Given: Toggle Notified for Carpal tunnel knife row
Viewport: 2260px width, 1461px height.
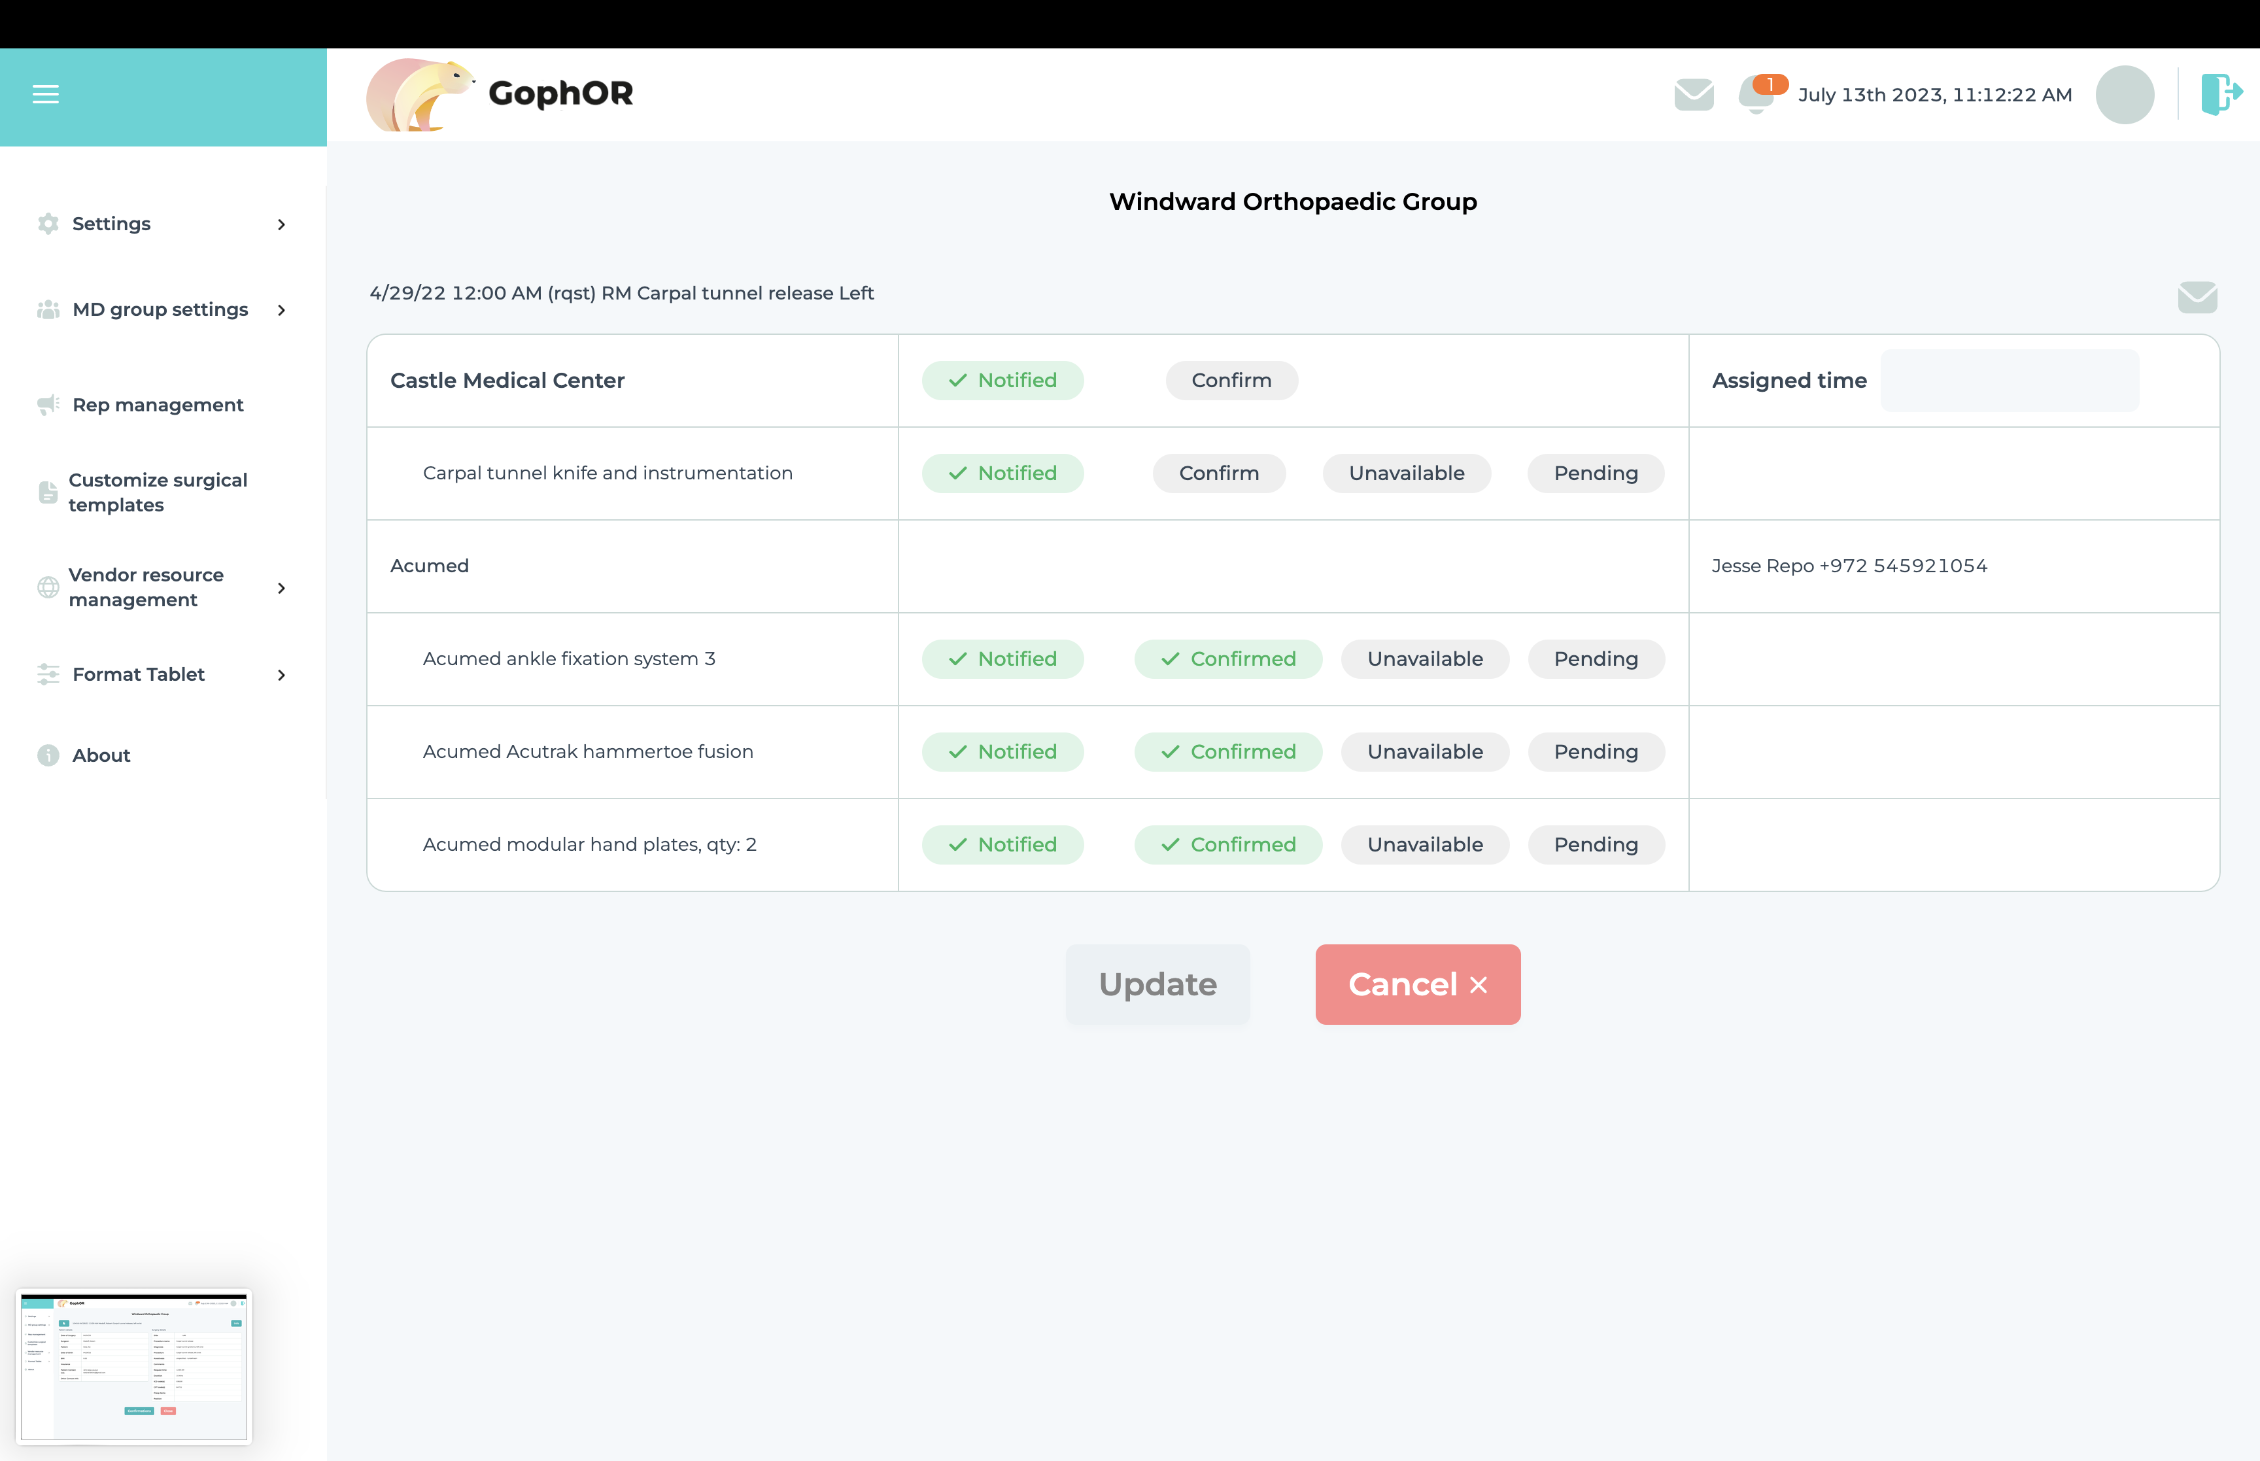Looking at the screenshot, I should (x=1002, y=473).
